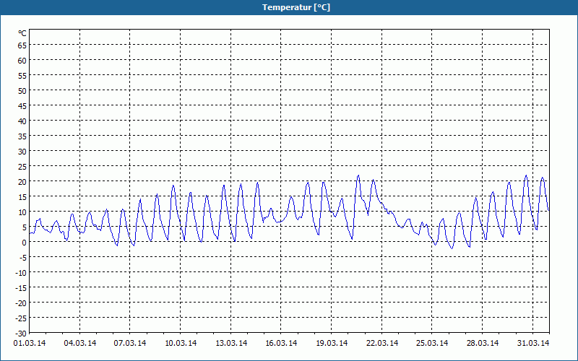Image resolution: width=578 pixels, height=361 pixels.
Task: Click the 65 value on temperature axis
Action: [22, 45]
